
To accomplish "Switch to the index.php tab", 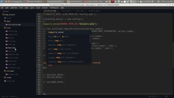I will pyautogui.click(x=79, y=11).
